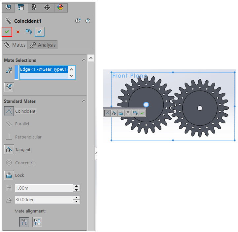
Task: Collapse the Standard Mates section
Action: [x=84, y=101]
